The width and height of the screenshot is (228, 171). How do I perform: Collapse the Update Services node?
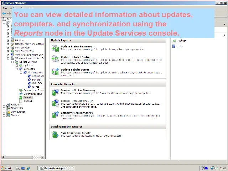(x=12, y=62)
